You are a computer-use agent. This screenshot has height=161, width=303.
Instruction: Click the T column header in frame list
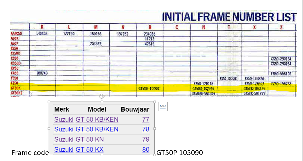point(229,27)
